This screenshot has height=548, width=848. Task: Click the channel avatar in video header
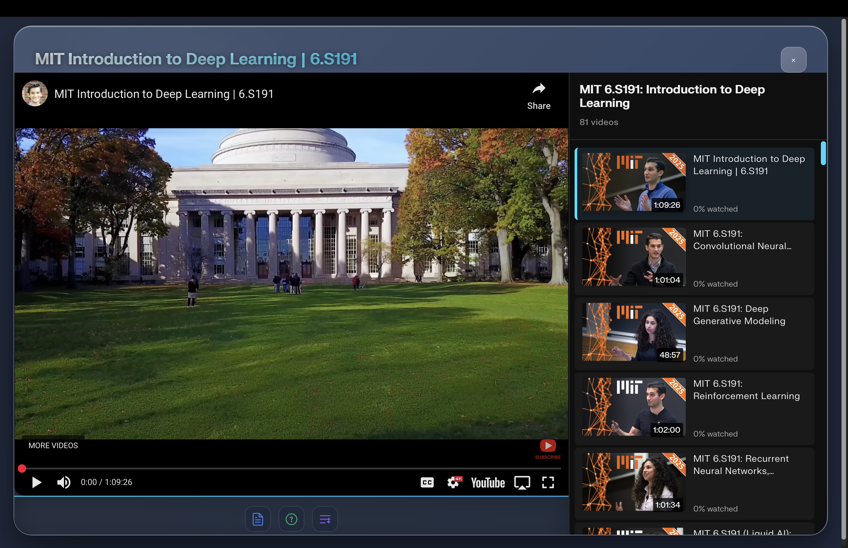tap(35, 94)
